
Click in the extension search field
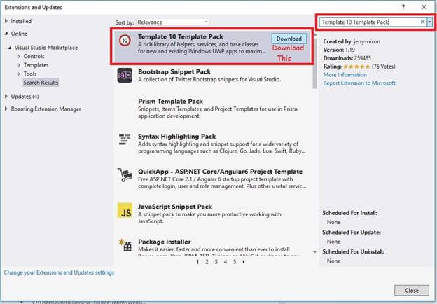coord(370,22)
